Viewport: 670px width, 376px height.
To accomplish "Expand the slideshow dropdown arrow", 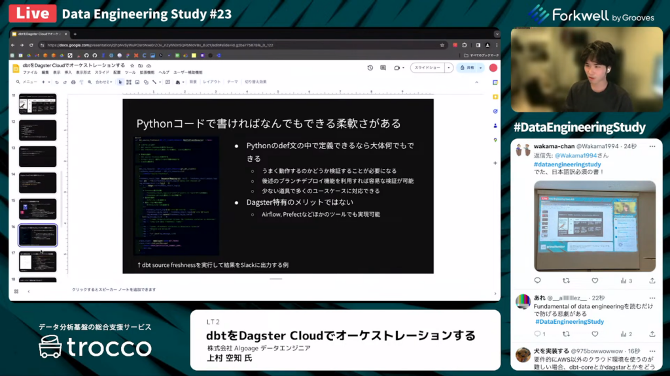I will (449, 68).
